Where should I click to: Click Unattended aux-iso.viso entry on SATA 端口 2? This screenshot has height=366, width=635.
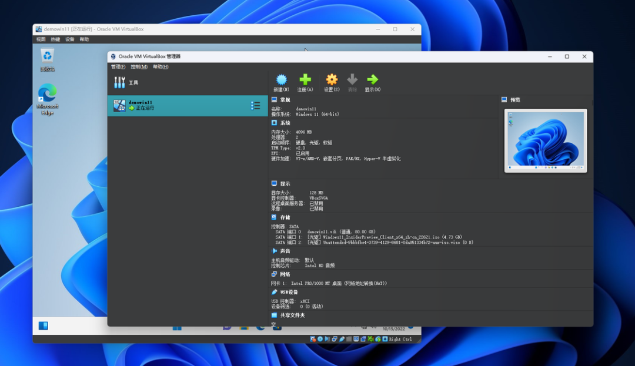click(390, 242)
